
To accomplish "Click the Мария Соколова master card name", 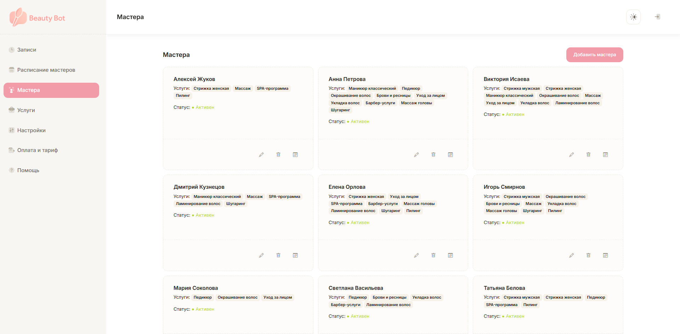I will coord(195,288).
